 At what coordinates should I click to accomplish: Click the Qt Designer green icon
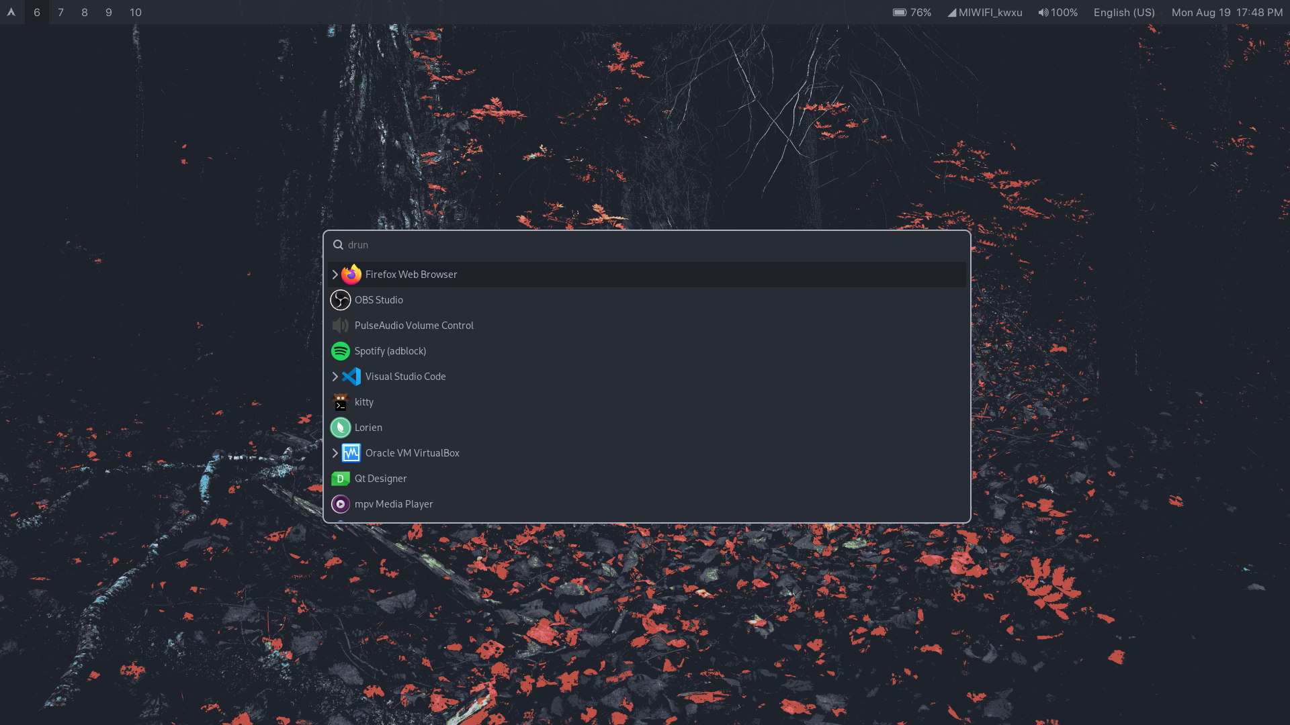(x=341, y=479)
